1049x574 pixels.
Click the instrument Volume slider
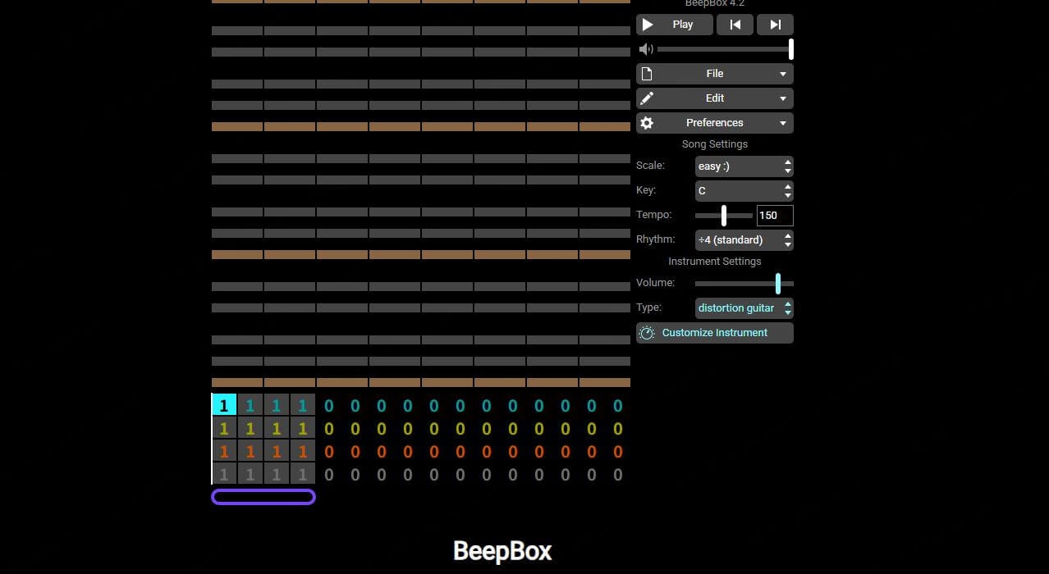[744, 284]
